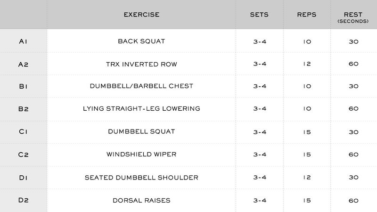
Task: Select the BACK SQUAT exercise cell
Action: 141,41
